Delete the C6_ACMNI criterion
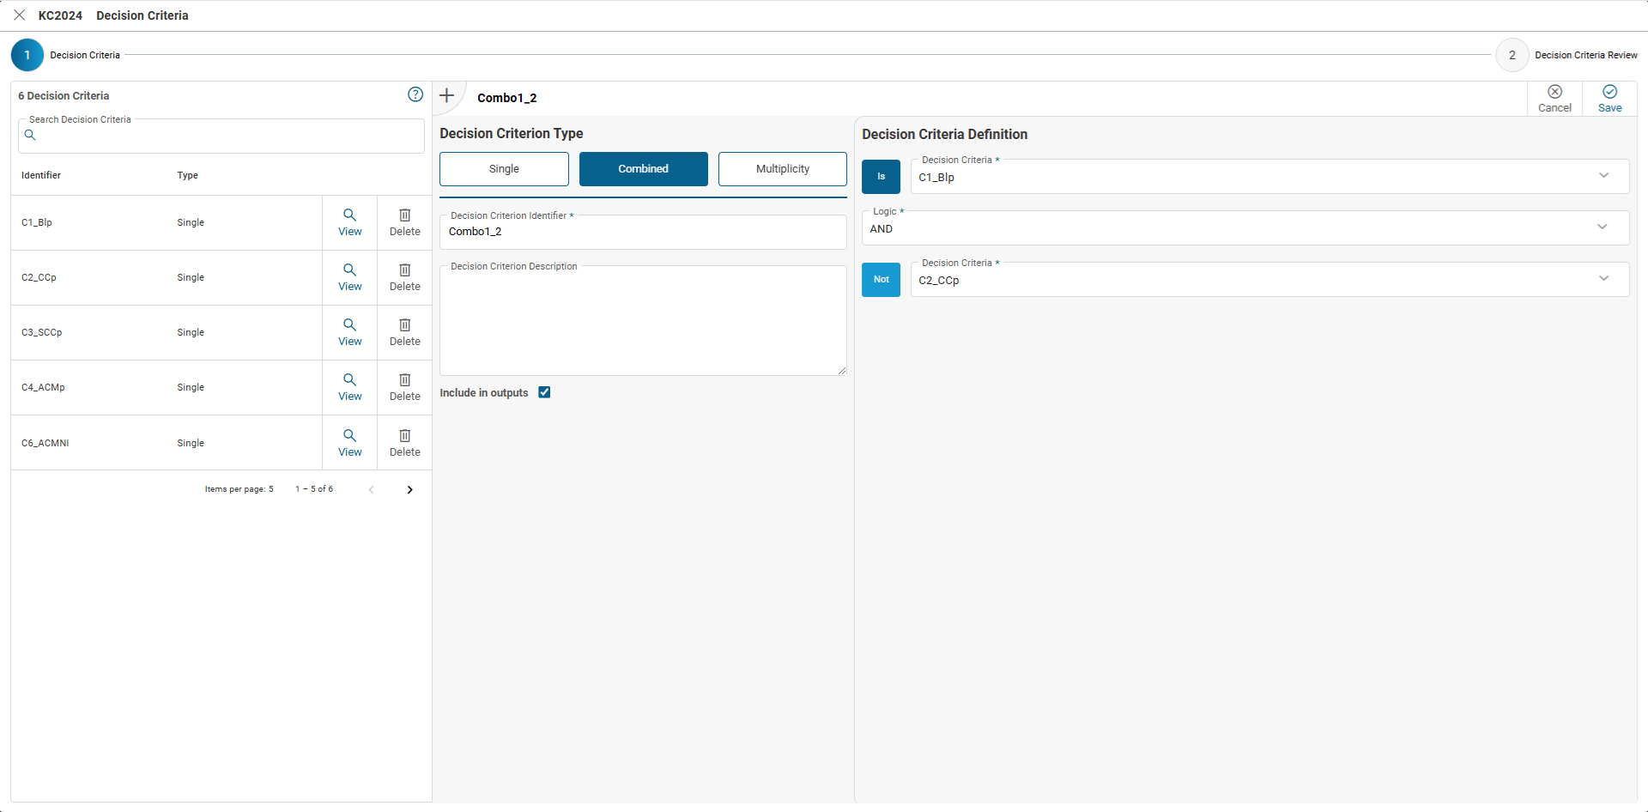1648x812 pixels. pos(405,443)
